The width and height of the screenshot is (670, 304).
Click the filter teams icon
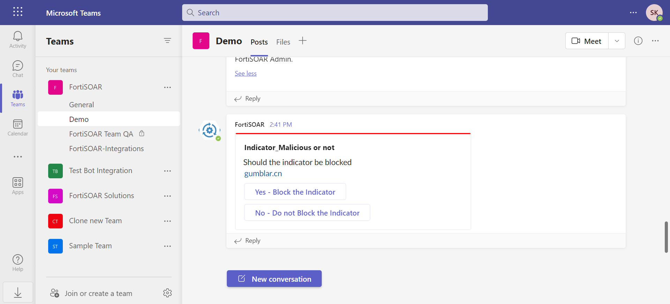[167, 41]
